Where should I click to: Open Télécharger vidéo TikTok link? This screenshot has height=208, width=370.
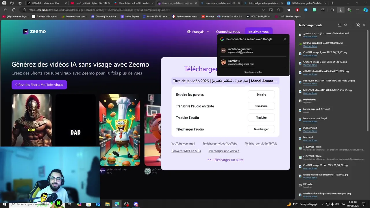coord(261,144)
